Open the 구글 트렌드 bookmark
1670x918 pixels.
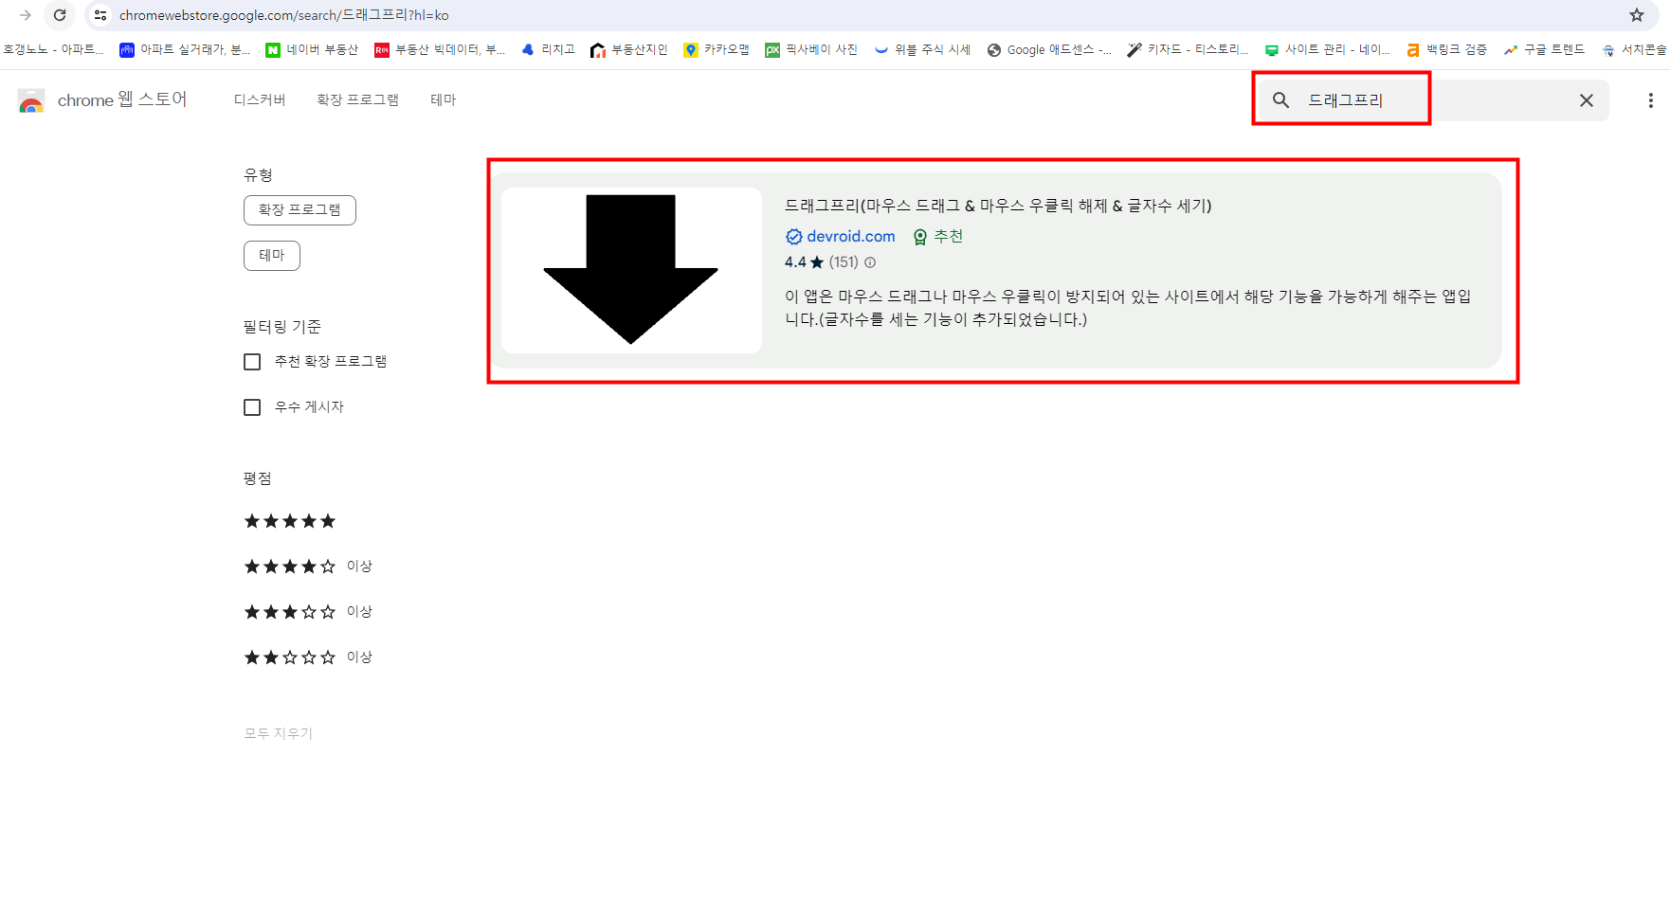1544,49
